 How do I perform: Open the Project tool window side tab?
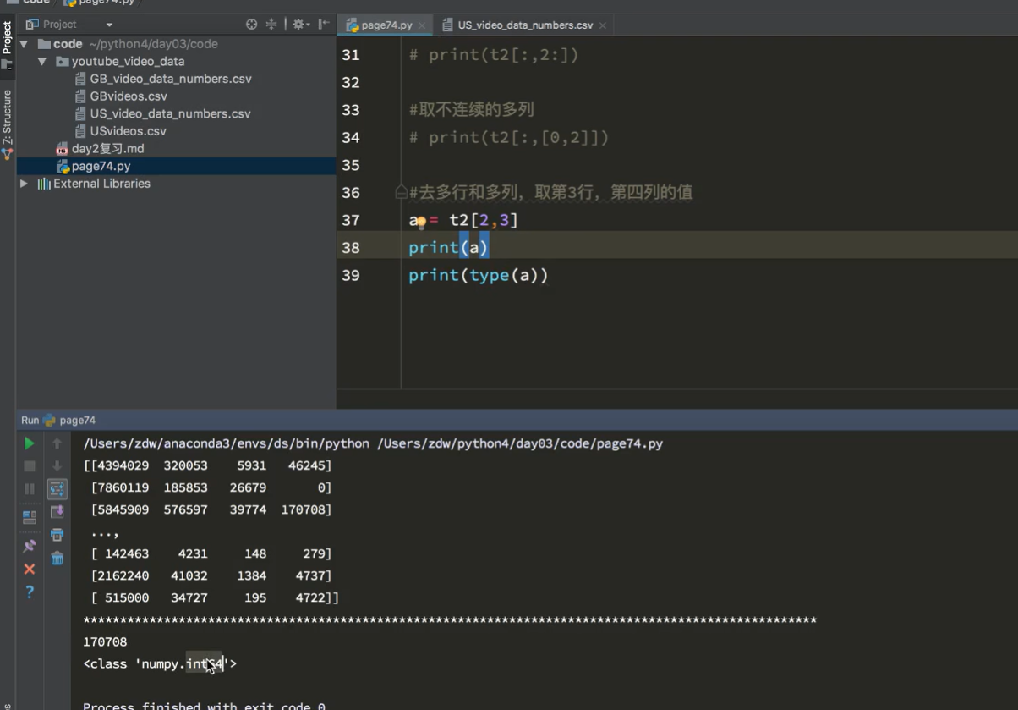click(x=8, y=47)
